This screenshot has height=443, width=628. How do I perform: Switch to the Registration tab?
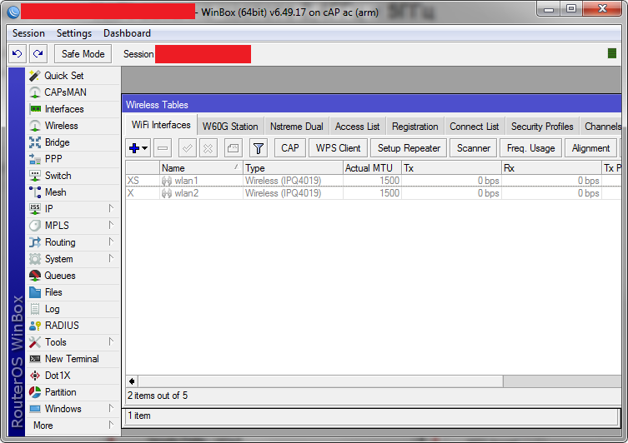(x=415, y=127)
